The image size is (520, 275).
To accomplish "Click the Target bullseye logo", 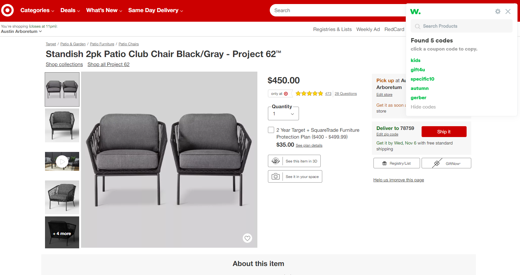I will (x=7, y=10).
